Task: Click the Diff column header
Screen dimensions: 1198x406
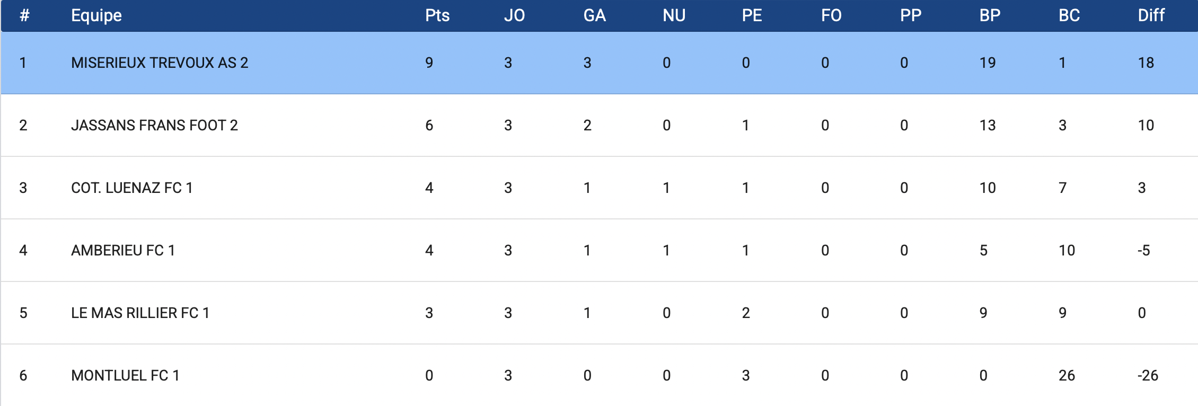Action: [1151, 15]
